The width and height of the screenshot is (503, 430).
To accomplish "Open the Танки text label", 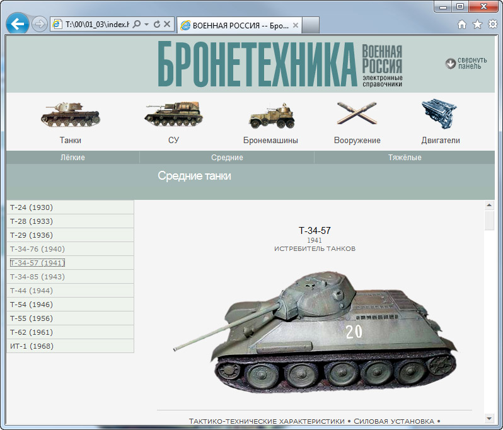I will (x=70, y=140).
